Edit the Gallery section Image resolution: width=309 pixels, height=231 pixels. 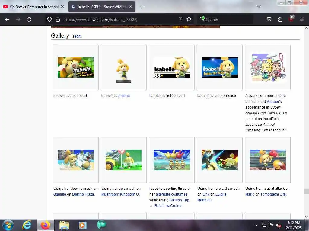coord(77,36)
